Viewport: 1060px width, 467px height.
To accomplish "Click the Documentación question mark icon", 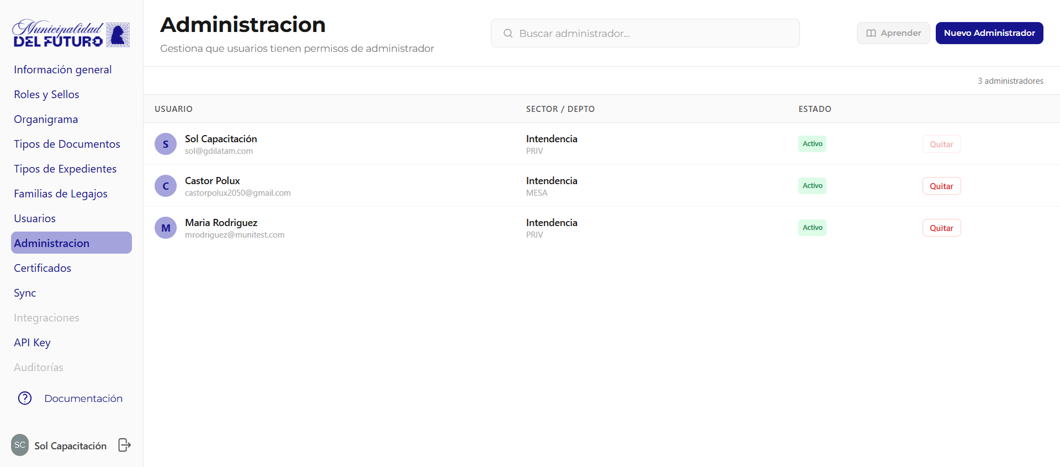I will pyautogui.click(x=25, y=398).
